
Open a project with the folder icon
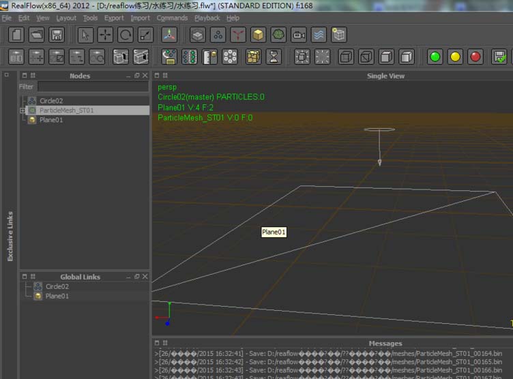[x=36, y=35]
